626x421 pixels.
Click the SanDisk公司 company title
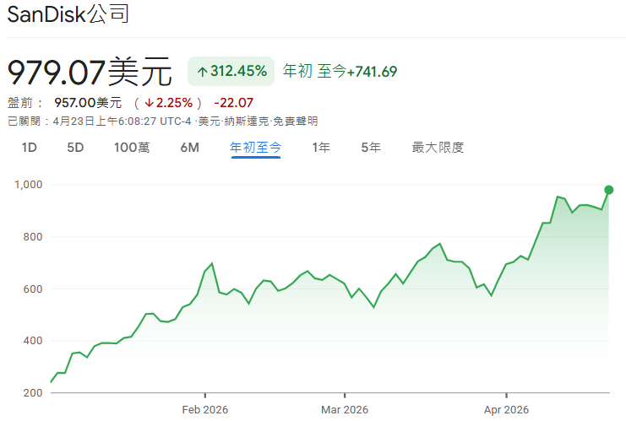click(x=68, y=14)
